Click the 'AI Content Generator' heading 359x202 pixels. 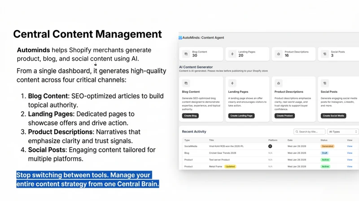196,67
